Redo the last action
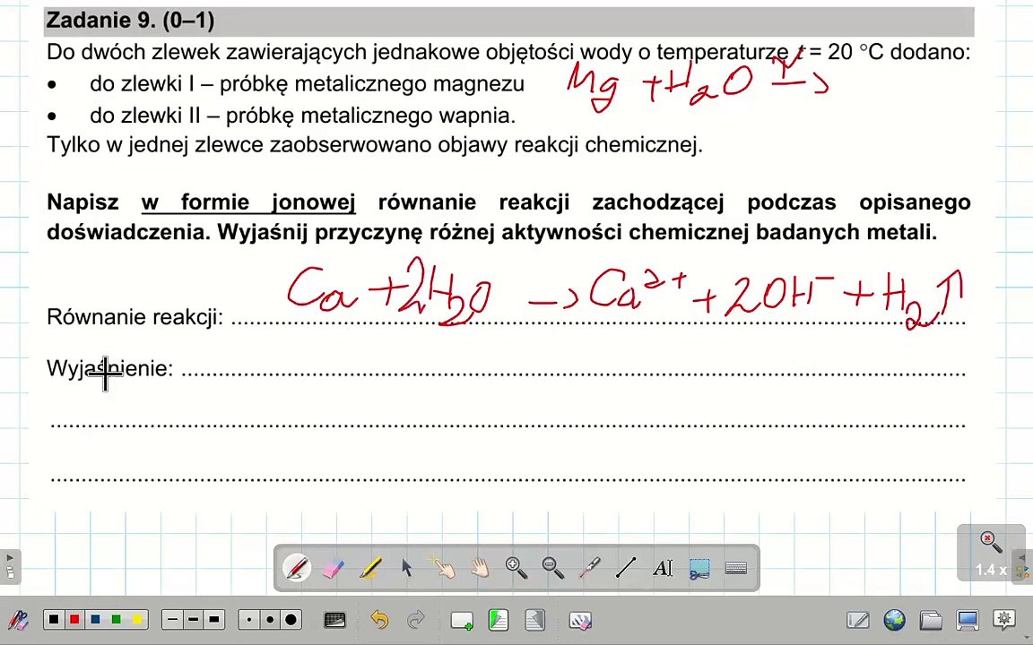Screen dimensions: 1033x645 pos(416,620)
